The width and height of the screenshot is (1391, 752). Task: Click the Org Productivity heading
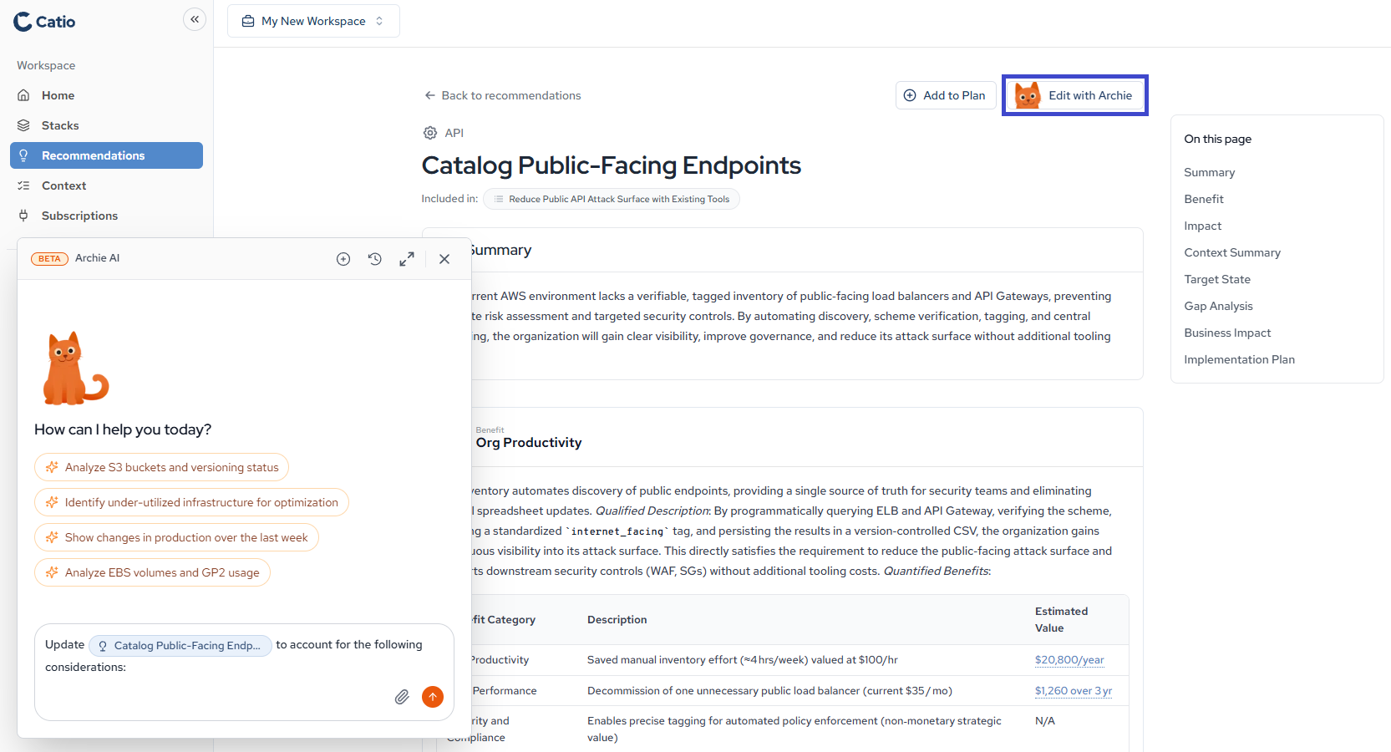tap(529, 442)
